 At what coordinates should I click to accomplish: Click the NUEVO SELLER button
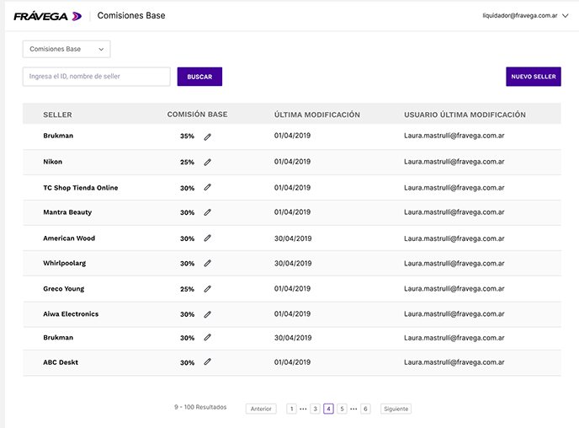coord(534,77)
